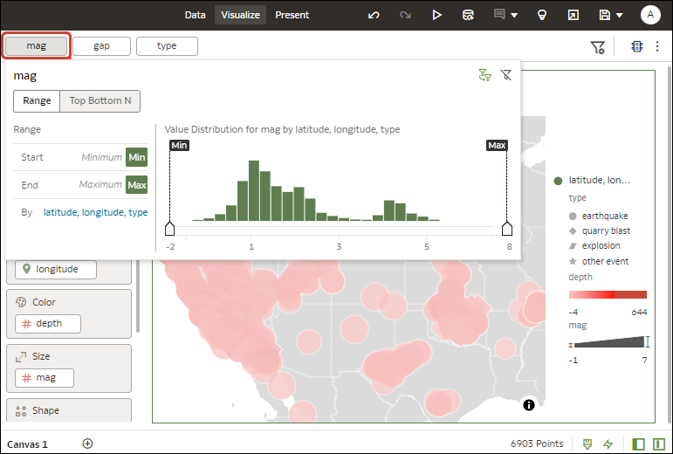Viewport: 673px width, 454px height.
Task: Click the grammar panel vertical scrollbar
Action: point(137,296)
